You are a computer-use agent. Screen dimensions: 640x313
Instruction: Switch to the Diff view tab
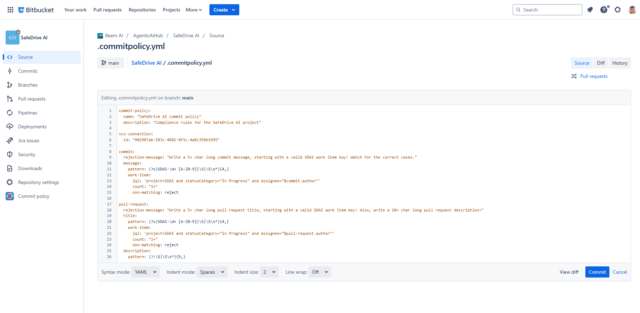point(601,63)
